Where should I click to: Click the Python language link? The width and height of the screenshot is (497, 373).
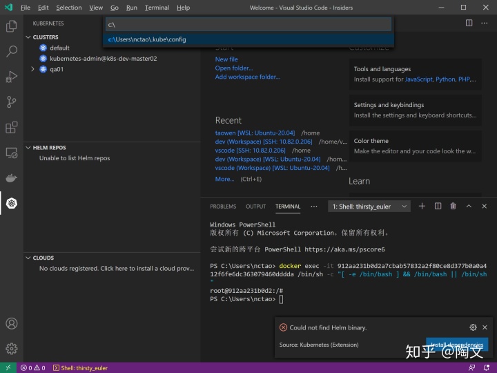click(445, 79)
